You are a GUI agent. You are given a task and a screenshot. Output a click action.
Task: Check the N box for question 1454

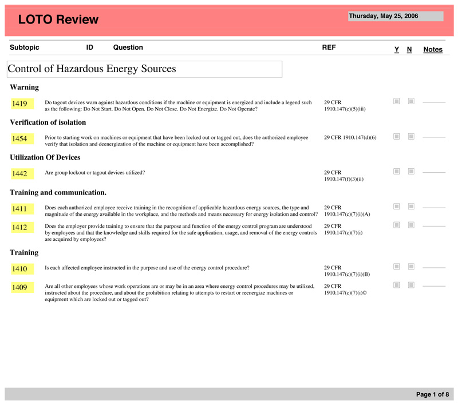point(411,136)
